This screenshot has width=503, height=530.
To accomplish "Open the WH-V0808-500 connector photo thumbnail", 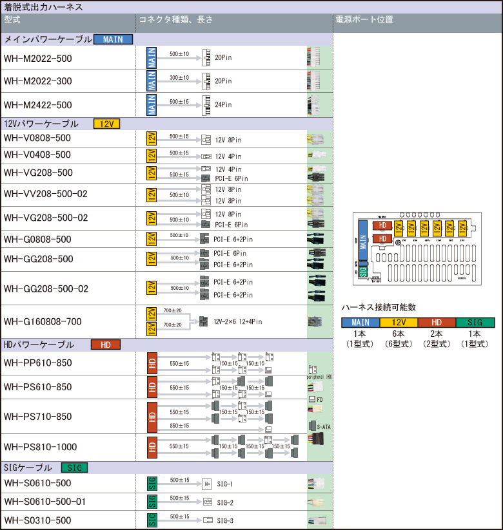I will pos(317,139).
